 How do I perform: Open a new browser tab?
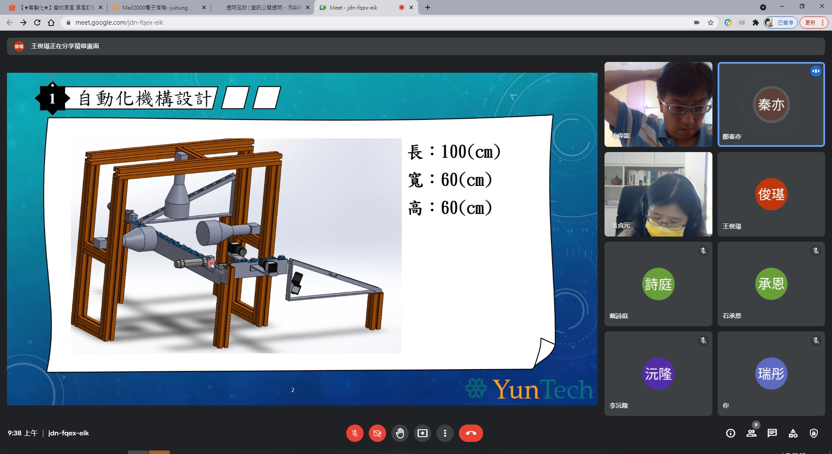click(428, 7)
